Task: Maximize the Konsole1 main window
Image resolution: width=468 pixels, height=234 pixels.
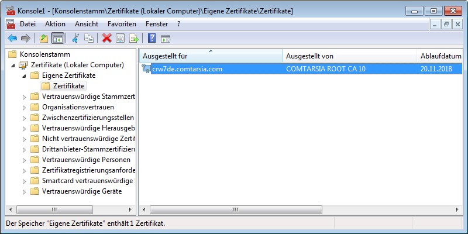Action: tap(433, 11)
